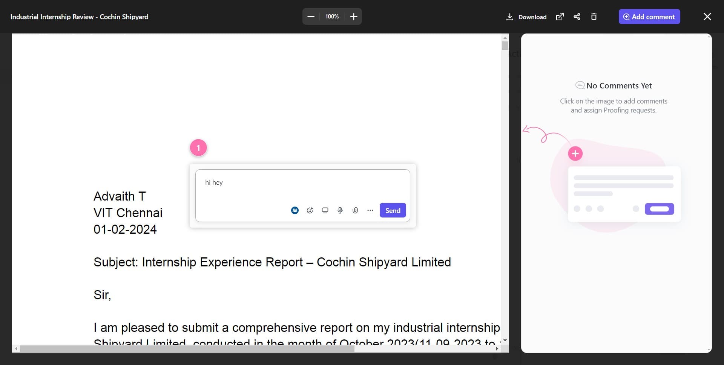
Task: Open the emoji picker in the comment box
Action: 310,210
